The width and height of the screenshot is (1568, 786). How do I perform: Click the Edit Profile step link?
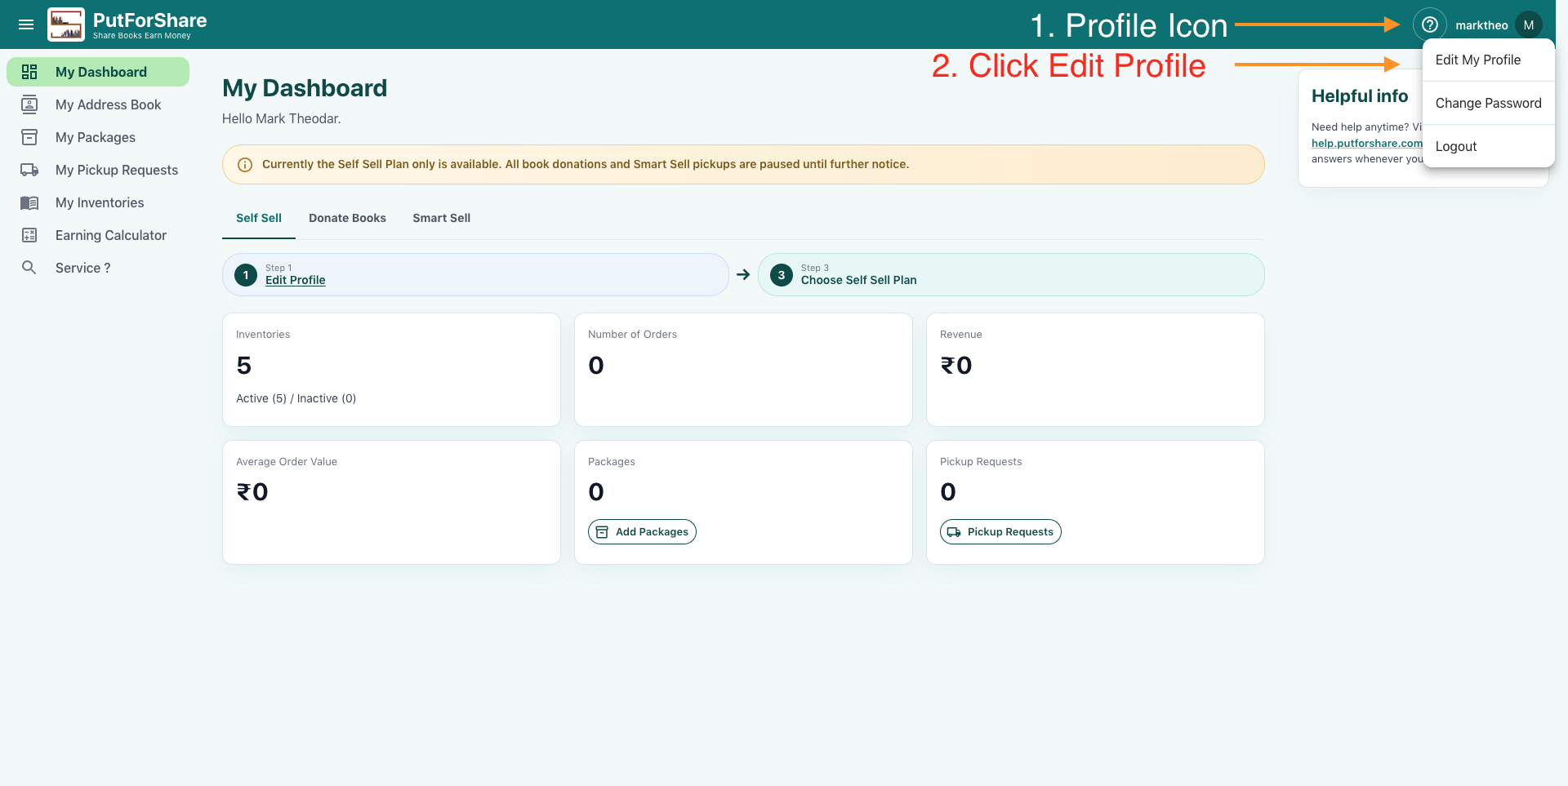coord(295,280)
